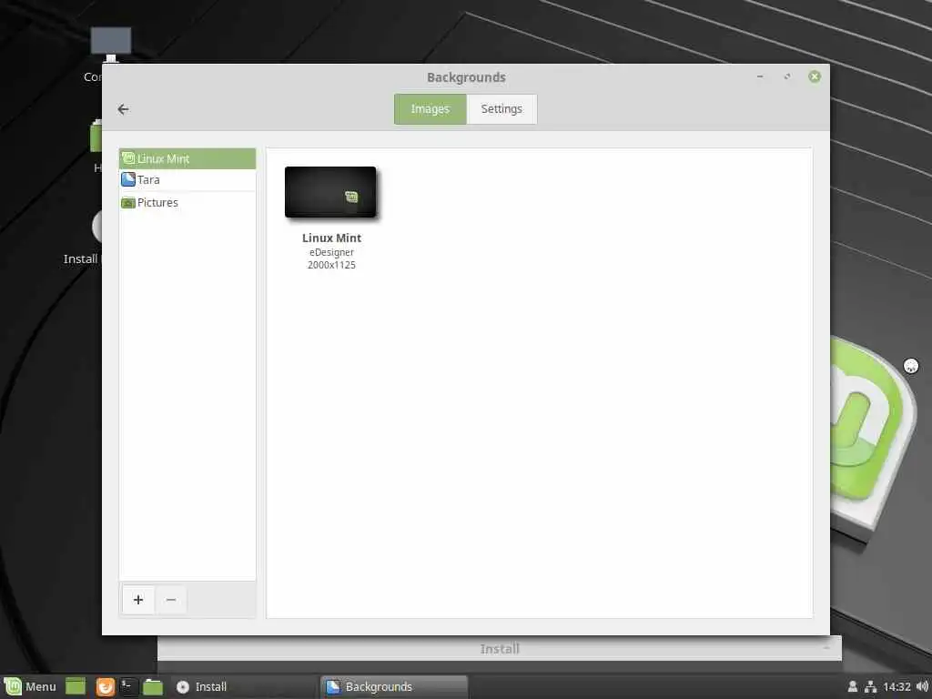
Task: Click the show desktop icon in panel
Action: (x=76, y=686)
